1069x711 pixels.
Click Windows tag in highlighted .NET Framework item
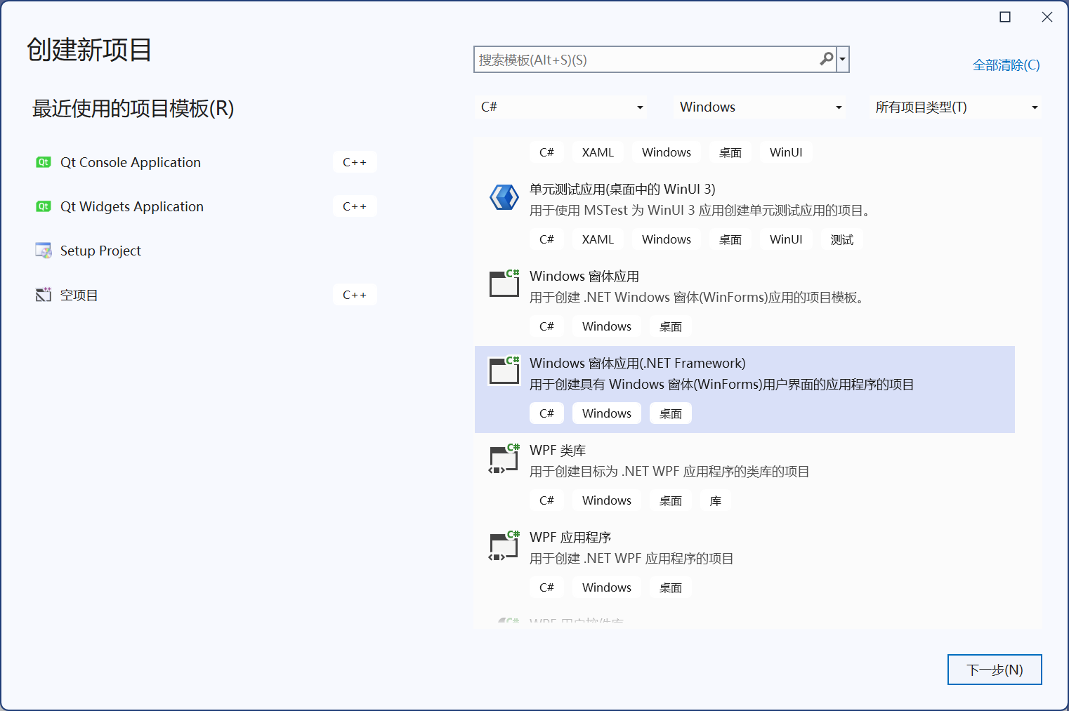click(607, 413)
